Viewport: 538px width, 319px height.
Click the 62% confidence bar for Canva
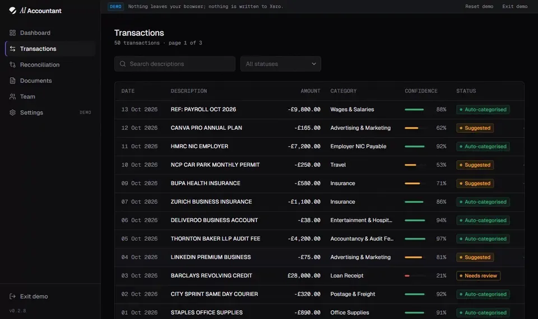[x=416, y=128]
